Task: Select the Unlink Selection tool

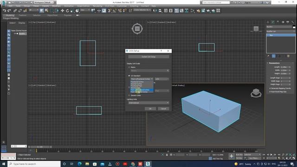Action: 20,11
